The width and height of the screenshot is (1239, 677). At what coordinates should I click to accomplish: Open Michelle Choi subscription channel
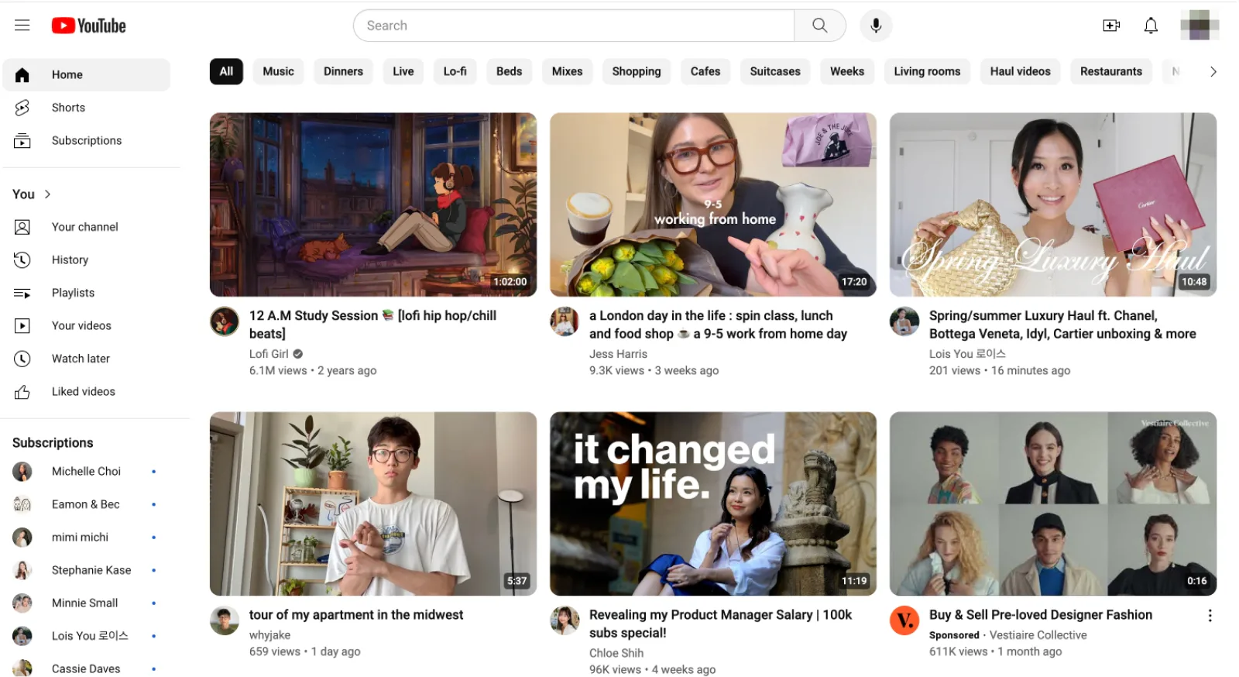[x=86, y=472]
